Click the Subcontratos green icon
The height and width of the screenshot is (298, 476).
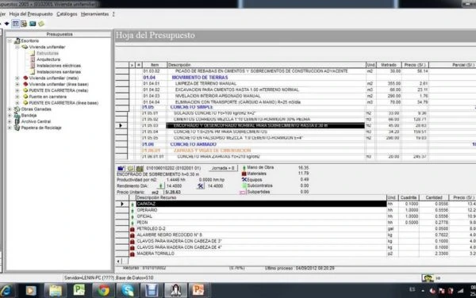[244, 185]
